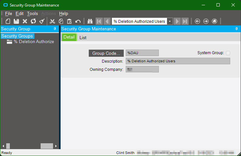Open the record navigator dropdown arrow
The width and height of the screenshot is (241, 156).
tap(170, 21)
